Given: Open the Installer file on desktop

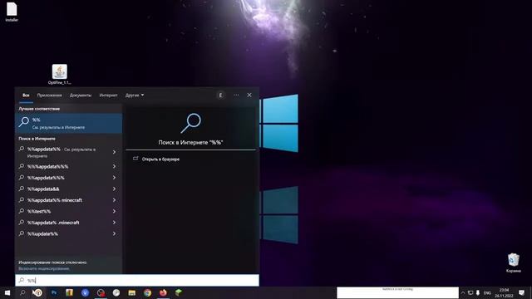Looking at the screenshot, I should pos(12,12).
